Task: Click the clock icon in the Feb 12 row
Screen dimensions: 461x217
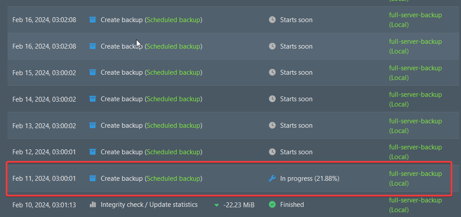Action: tap(272, 152)
